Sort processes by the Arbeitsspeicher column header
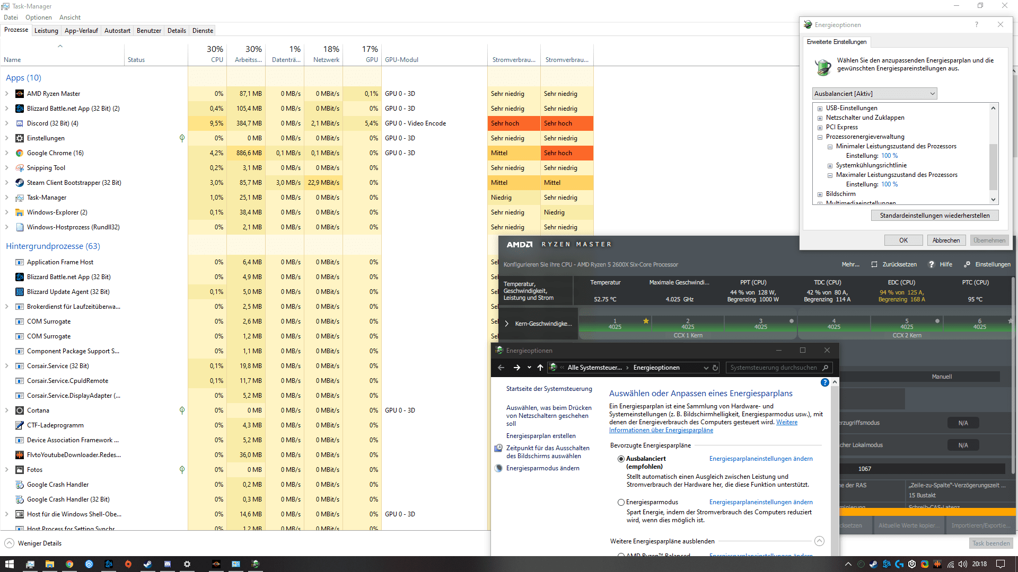Screen dimensions: 1018x572 point(246,54)
